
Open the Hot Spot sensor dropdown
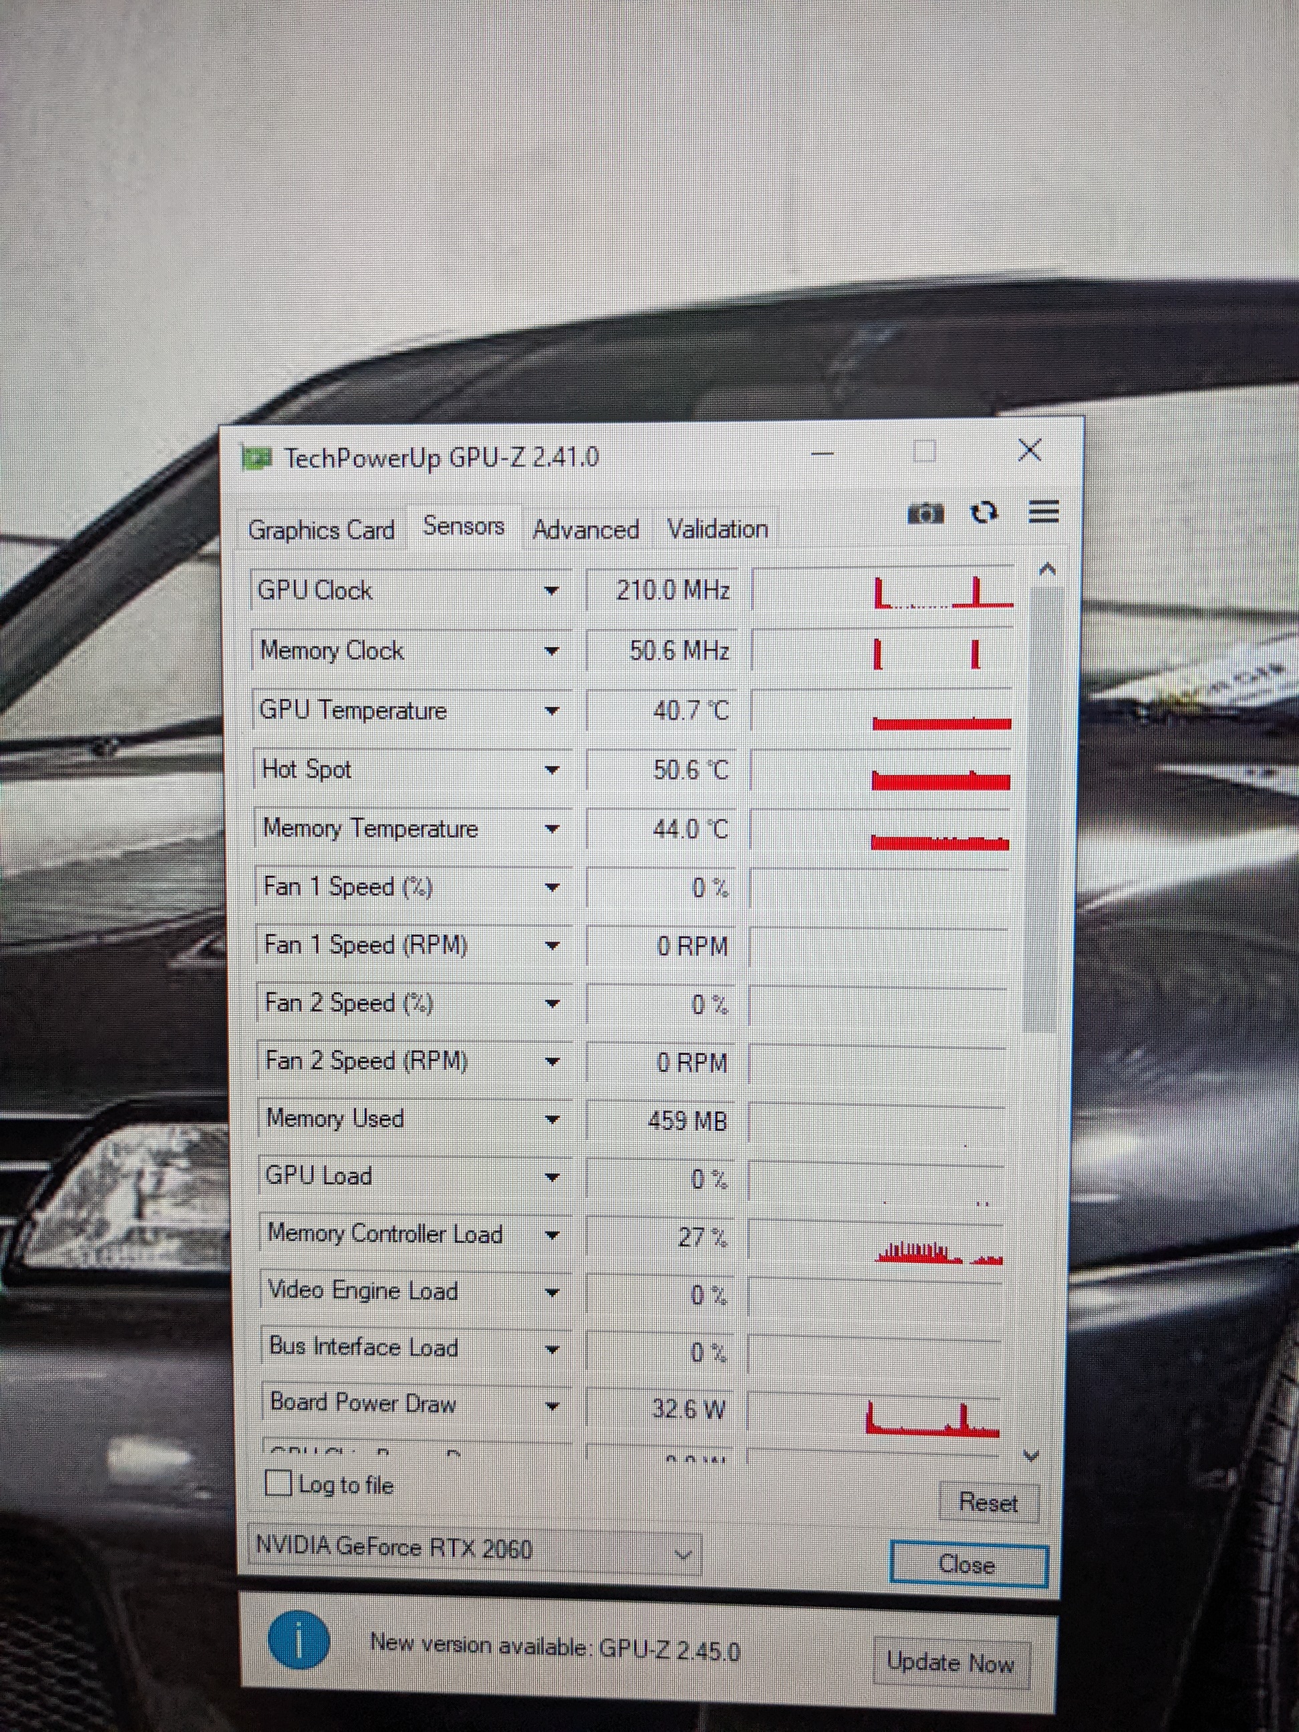(x=552, y=770)
